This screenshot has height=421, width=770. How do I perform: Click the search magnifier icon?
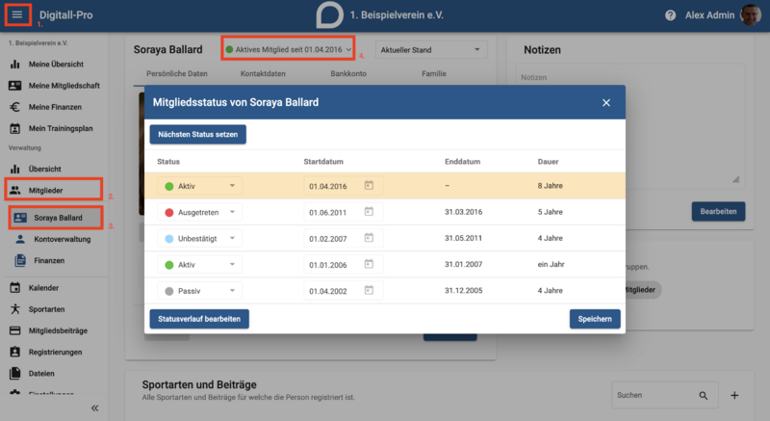coord(704,395)
